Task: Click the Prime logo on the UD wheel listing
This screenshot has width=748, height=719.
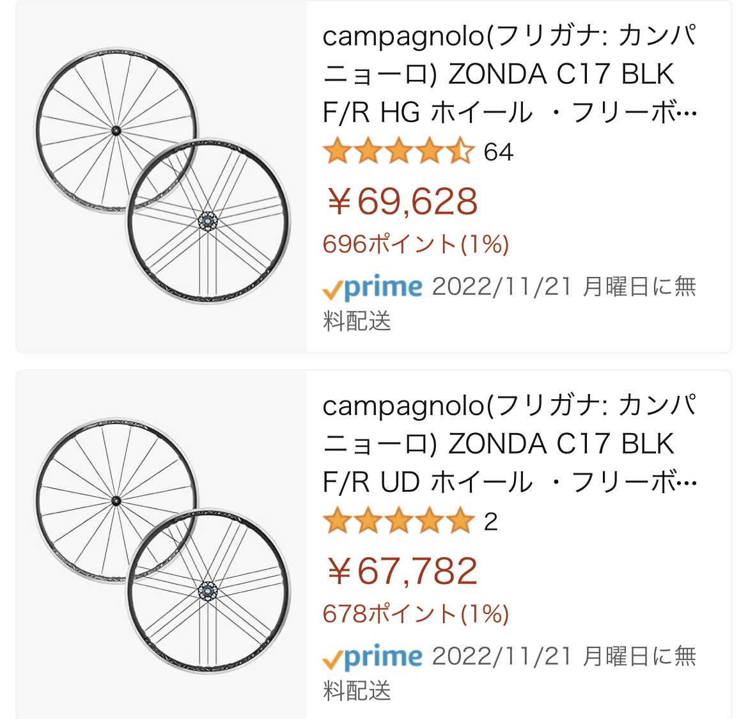Action: [372, 658]
